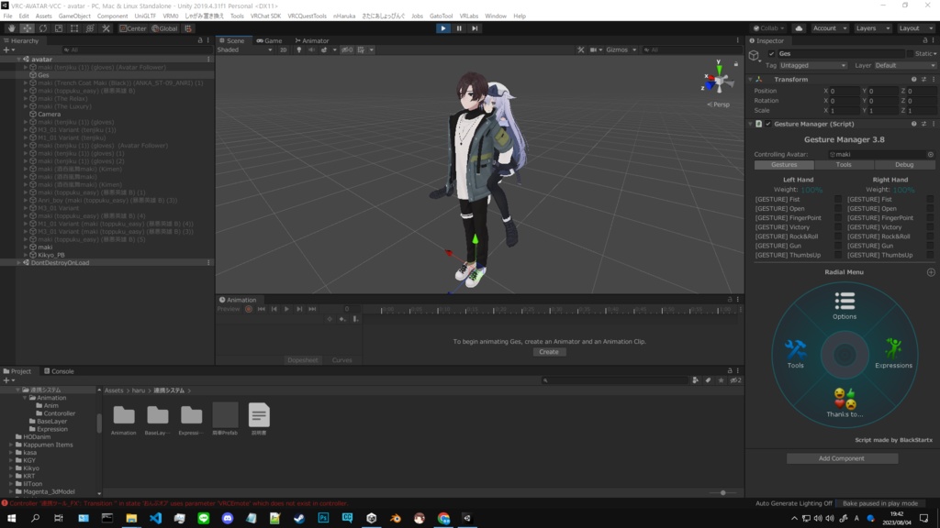Screen dimensions: 940x528
Task: Adjust the Left Hand Weight slider
Action: (x=812, y=188)
